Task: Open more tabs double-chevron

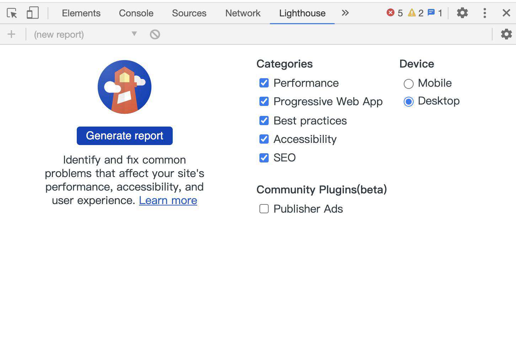Action: (345, 13)
